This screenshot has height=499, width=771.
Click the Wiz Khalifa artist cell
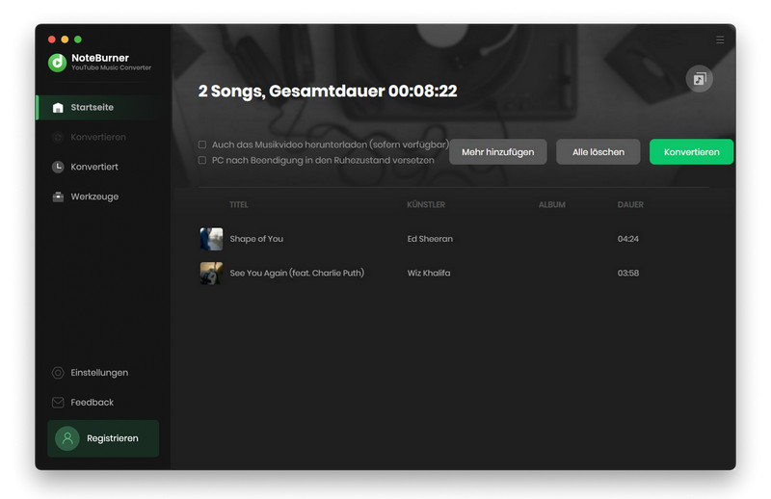pos(428,273)
